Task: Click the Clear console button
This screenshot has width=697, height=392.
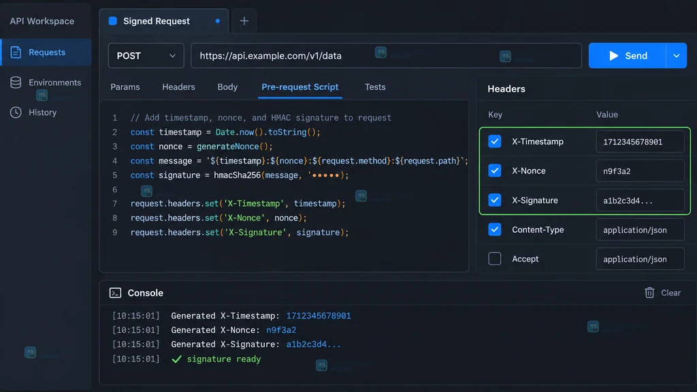Action: click(662, 293)
